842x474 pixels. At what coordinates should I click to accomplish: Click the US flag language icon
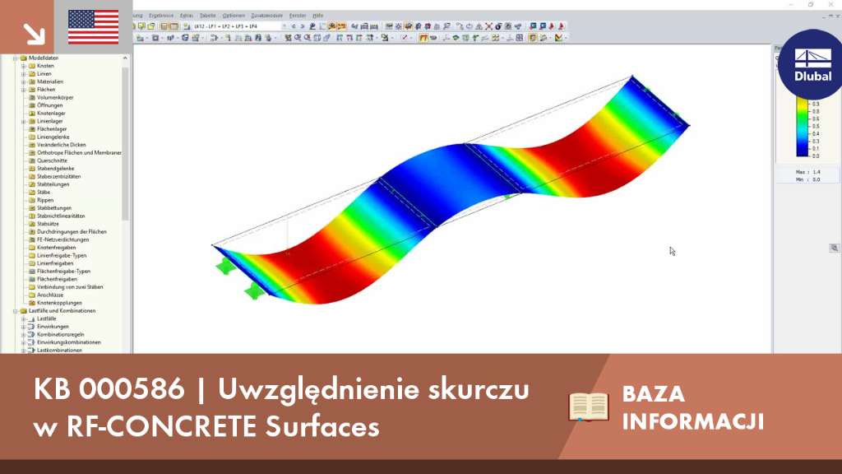tap(94, 27)
